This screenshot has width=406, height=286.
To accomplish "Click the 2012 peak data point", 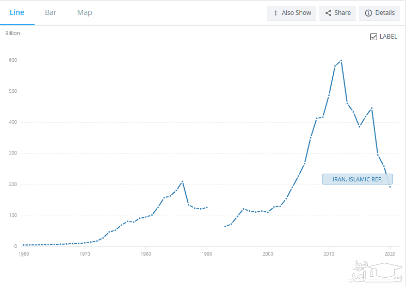I will tap(341, 60).
